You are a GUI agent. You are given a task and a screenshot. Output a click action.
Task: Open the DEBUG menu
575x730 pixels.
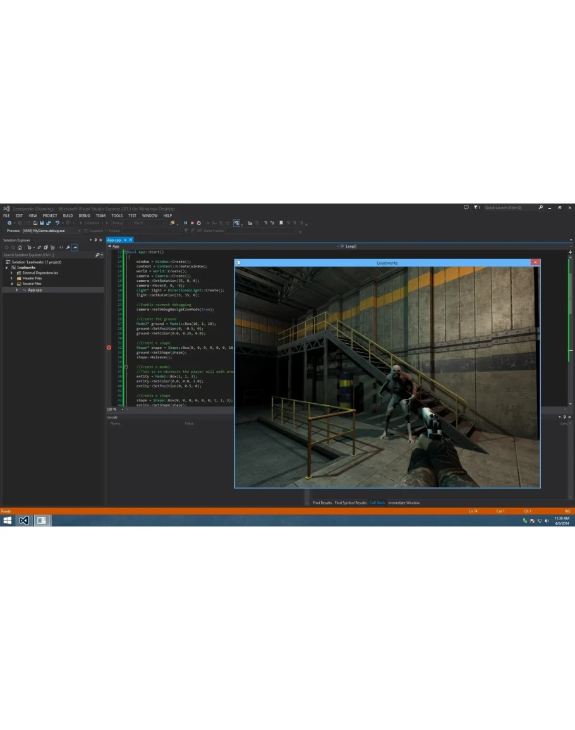click(x=84, y=216)
